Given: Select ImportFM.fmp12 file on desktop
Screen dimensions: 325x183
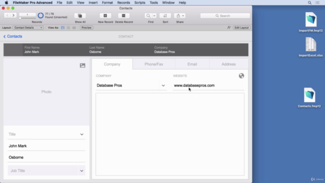Looking at the screenshot, I should (311, 22).
